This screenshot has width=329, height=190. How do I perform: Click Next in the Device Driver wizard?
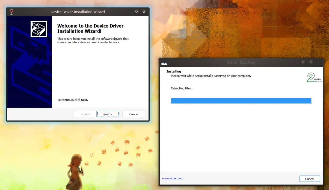point(108,114)
